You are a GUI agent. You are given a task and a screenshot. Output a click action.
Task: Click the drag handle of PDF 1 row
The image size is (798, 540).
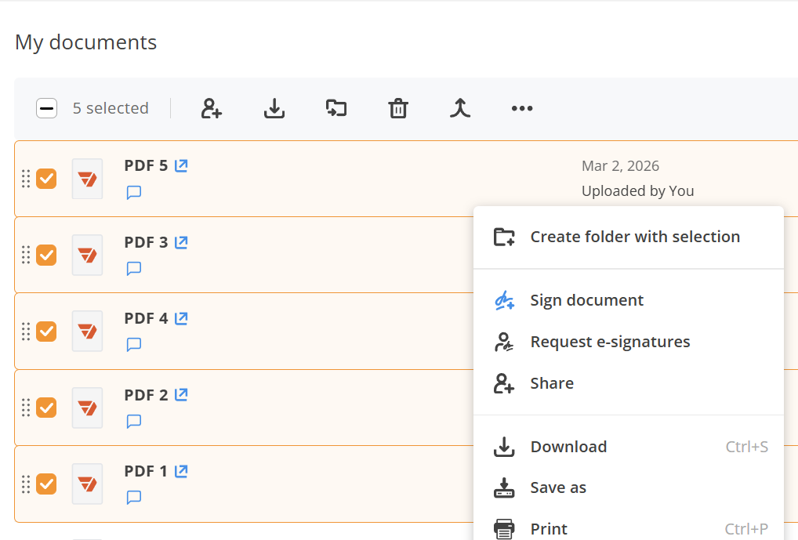(26, 484)
